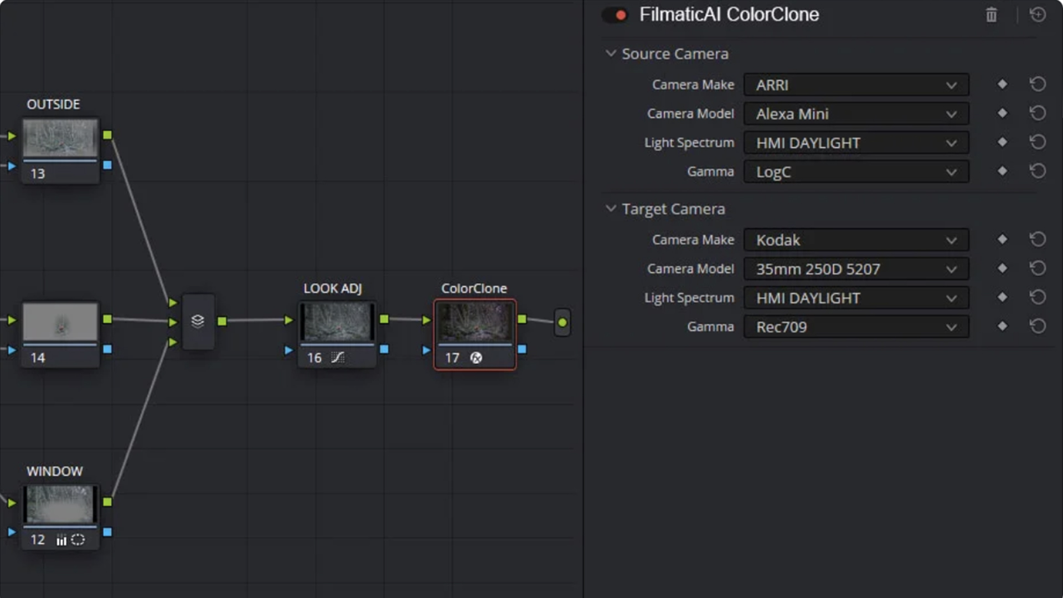Reset all ColorClone settings with the top reset icon
Image resolution: width=1063 pixels, height=598 pixels.
click(x=1038, y=14)
